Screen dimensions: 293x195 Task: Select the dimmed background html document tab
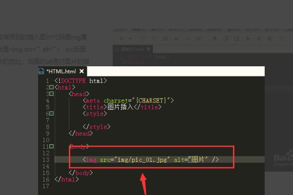[x=133, y=49]
